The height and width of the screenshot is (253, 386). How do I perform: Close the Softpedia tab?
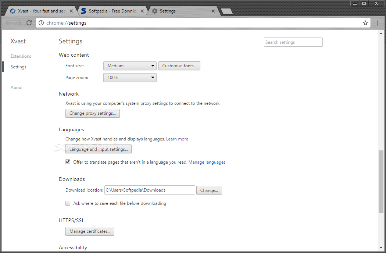tap(142, 11)
